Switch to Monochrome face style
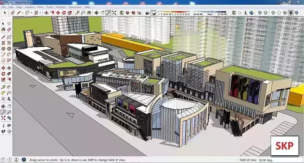Image resolution: width=304 pixels, height=163 pixels. pos(296,13)
